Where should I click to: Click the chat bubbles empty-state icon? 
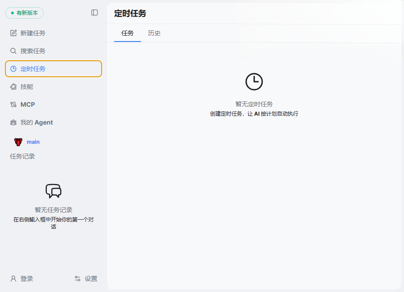pos(54,191)
